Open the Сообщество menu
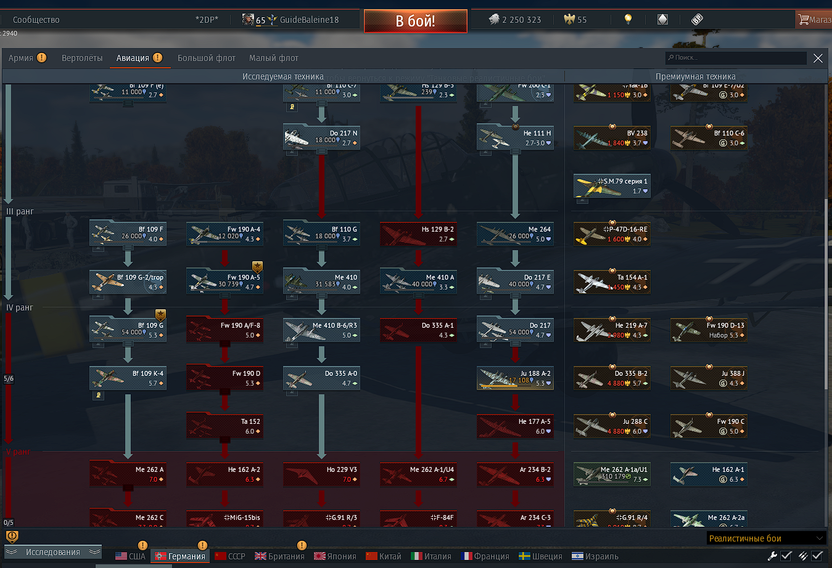 pos(36,20)
